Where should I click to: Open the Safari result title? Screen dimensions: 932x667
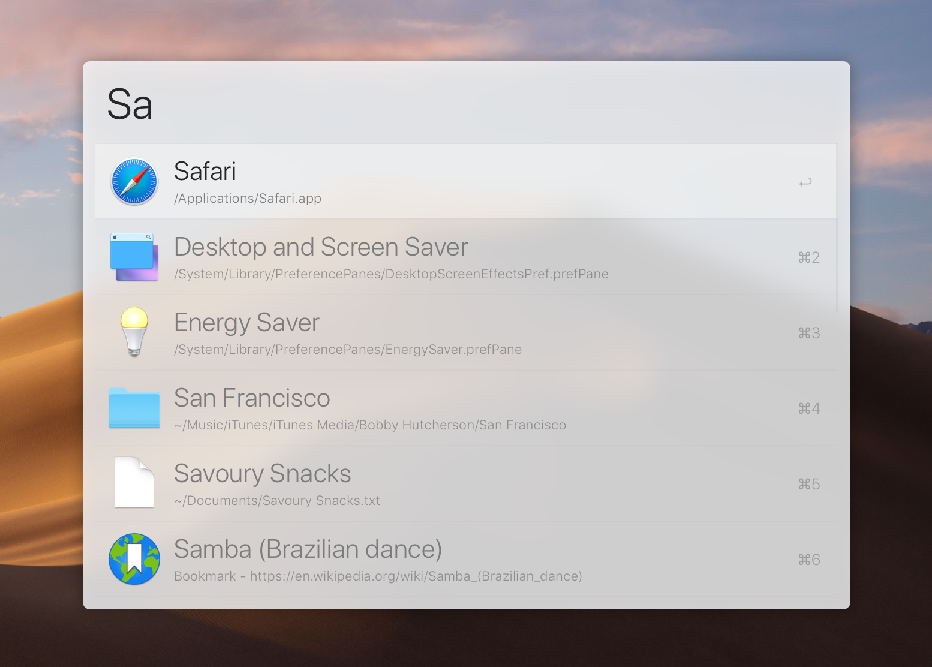coord(205,171)
